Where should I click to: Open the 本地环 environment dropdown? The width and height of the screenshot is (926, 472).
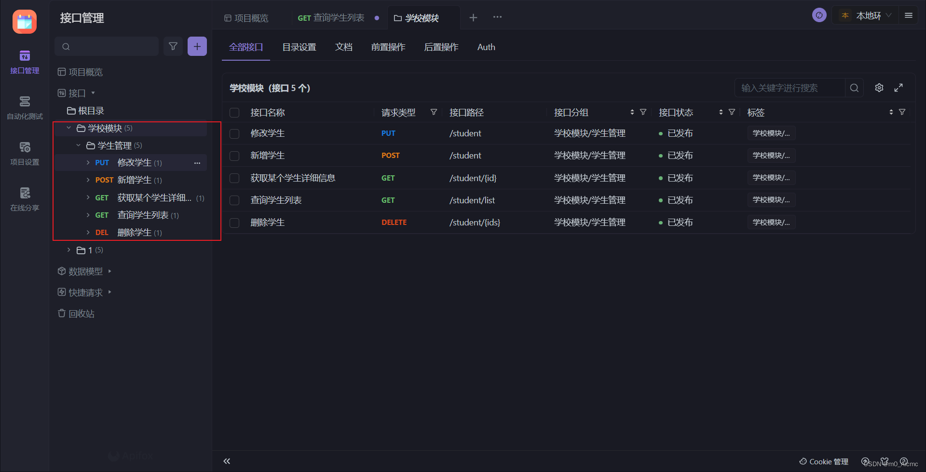[865, 15]
